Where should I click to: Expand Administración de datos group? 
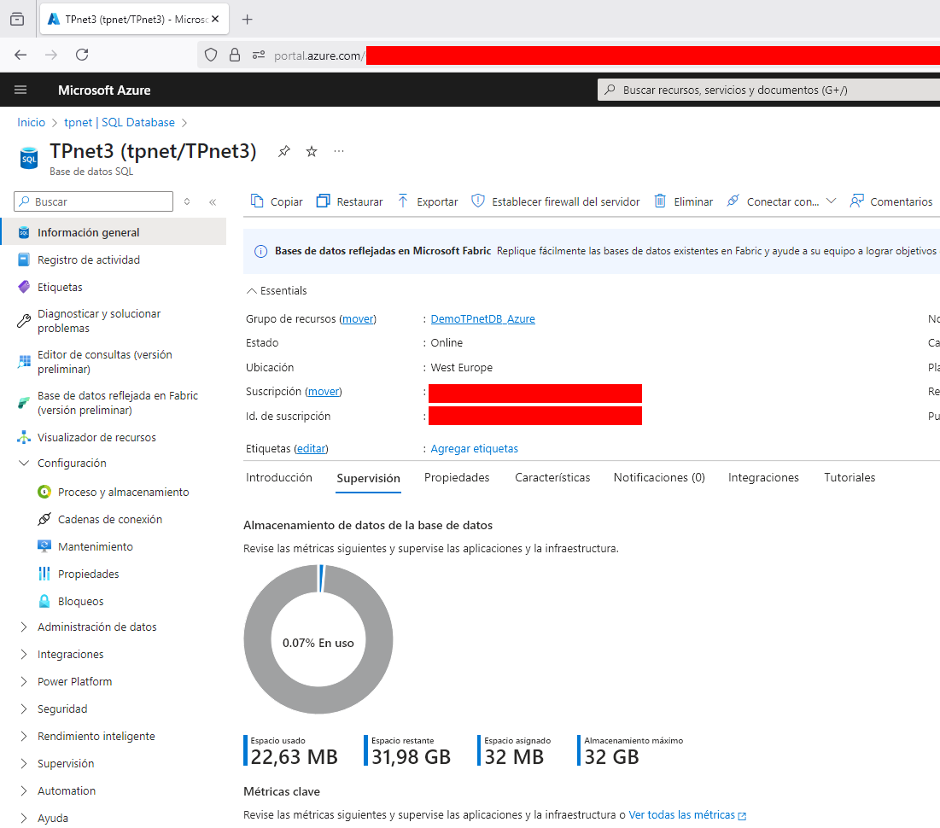point(24,627)
